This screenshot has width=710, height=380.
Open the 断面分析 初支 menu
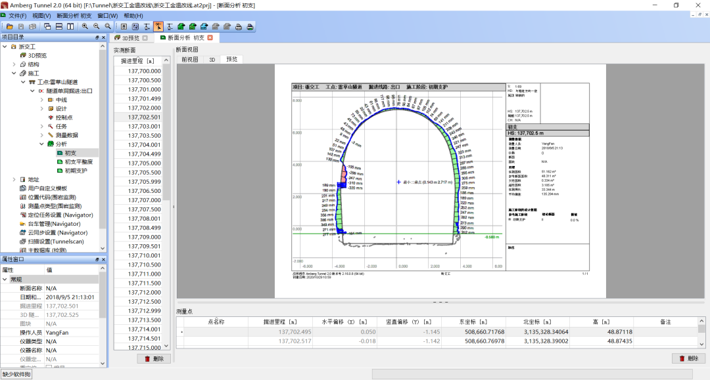pos(74,15)
